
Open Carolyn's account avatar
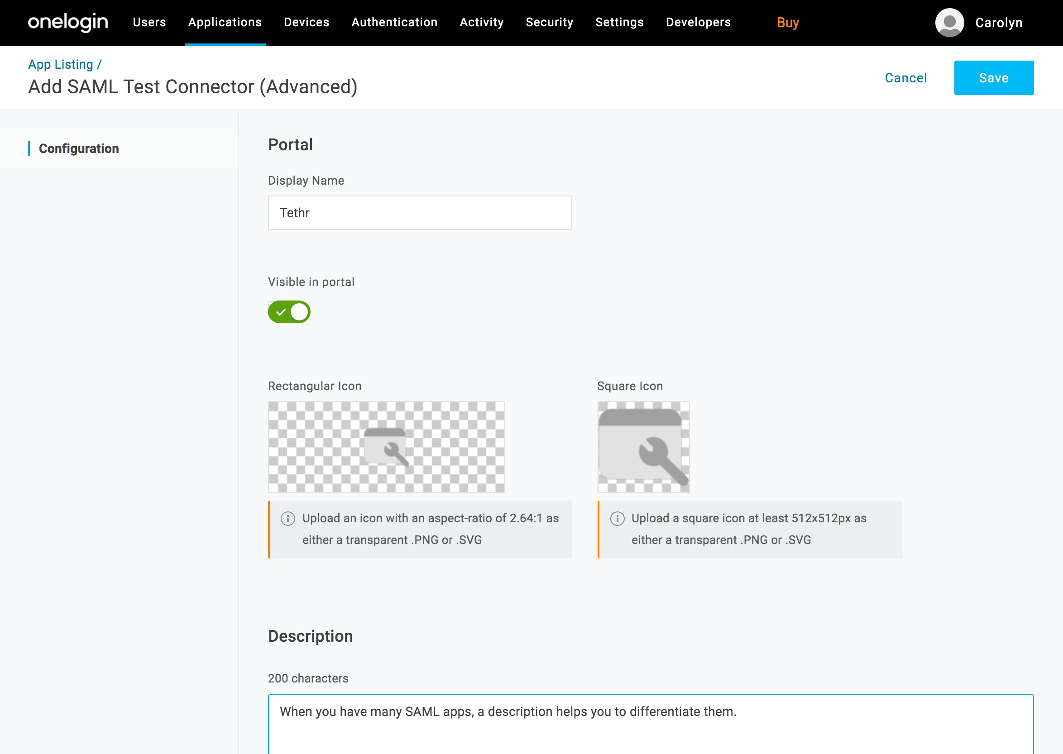949,22
